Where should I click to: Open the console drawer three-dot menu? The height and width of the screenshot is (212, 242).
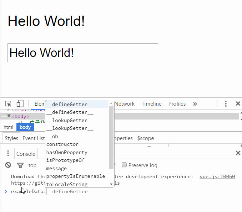pyautogui.click(x=8, y=153)
